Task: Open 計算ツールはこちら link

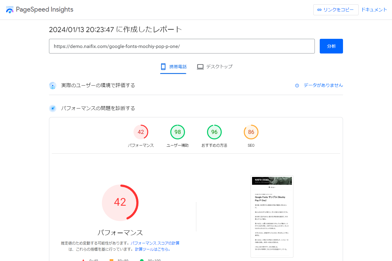Action: pos(152,249)
